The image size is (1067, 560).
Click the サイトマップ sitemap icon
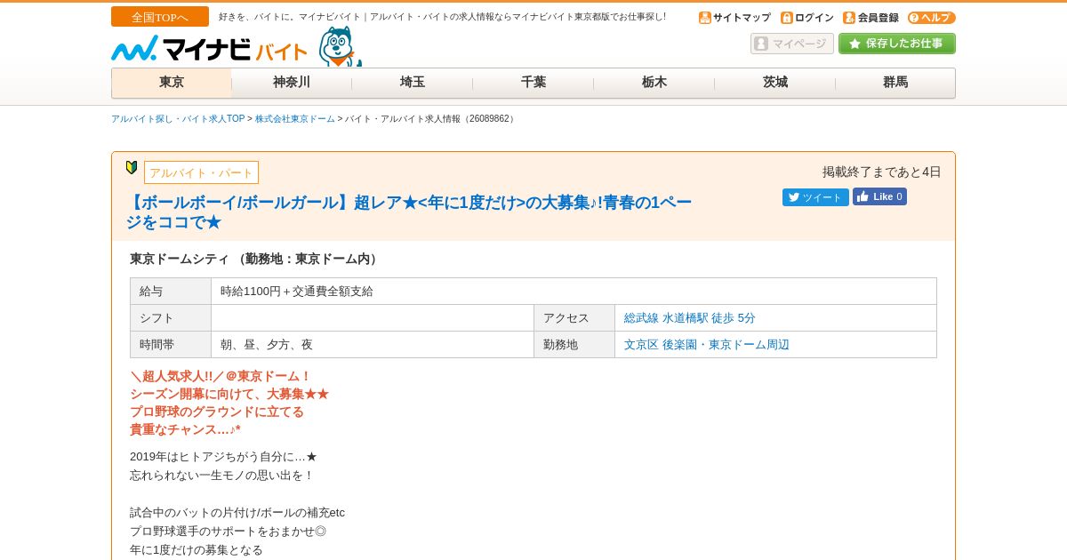pyautogui.click(x=705, y=18)
